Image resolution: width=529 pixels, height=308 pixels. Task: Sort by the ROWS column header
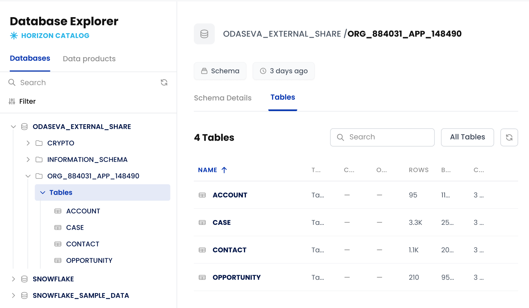point(419,170)
